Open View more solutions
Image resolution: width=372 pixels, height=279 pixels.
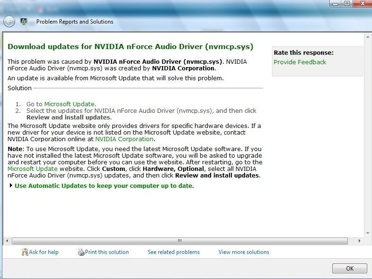(244, 252)
